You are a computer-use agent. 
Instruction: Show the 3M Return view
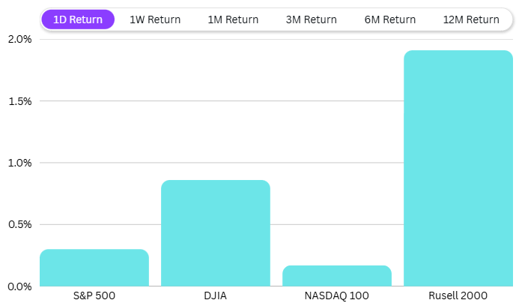click(x=312, y=19)
